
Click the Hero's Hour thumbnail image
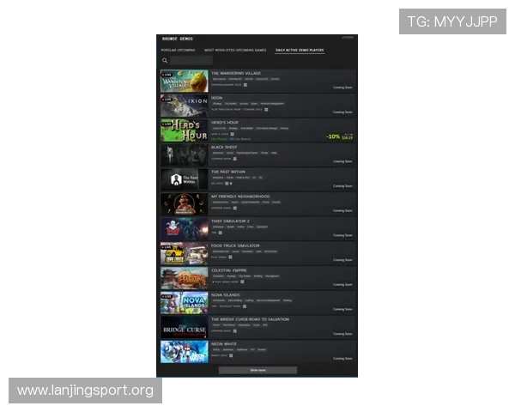pyautogui.click(x=185, y=130)
